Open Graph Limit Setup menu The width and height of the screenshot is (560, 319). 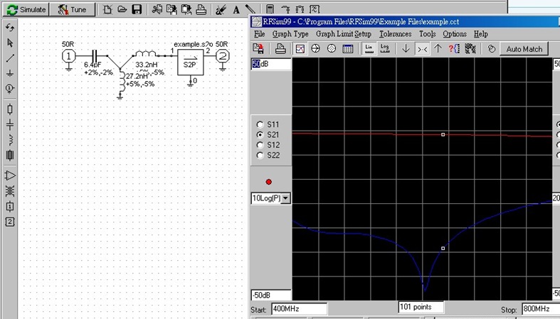(344, 34)
